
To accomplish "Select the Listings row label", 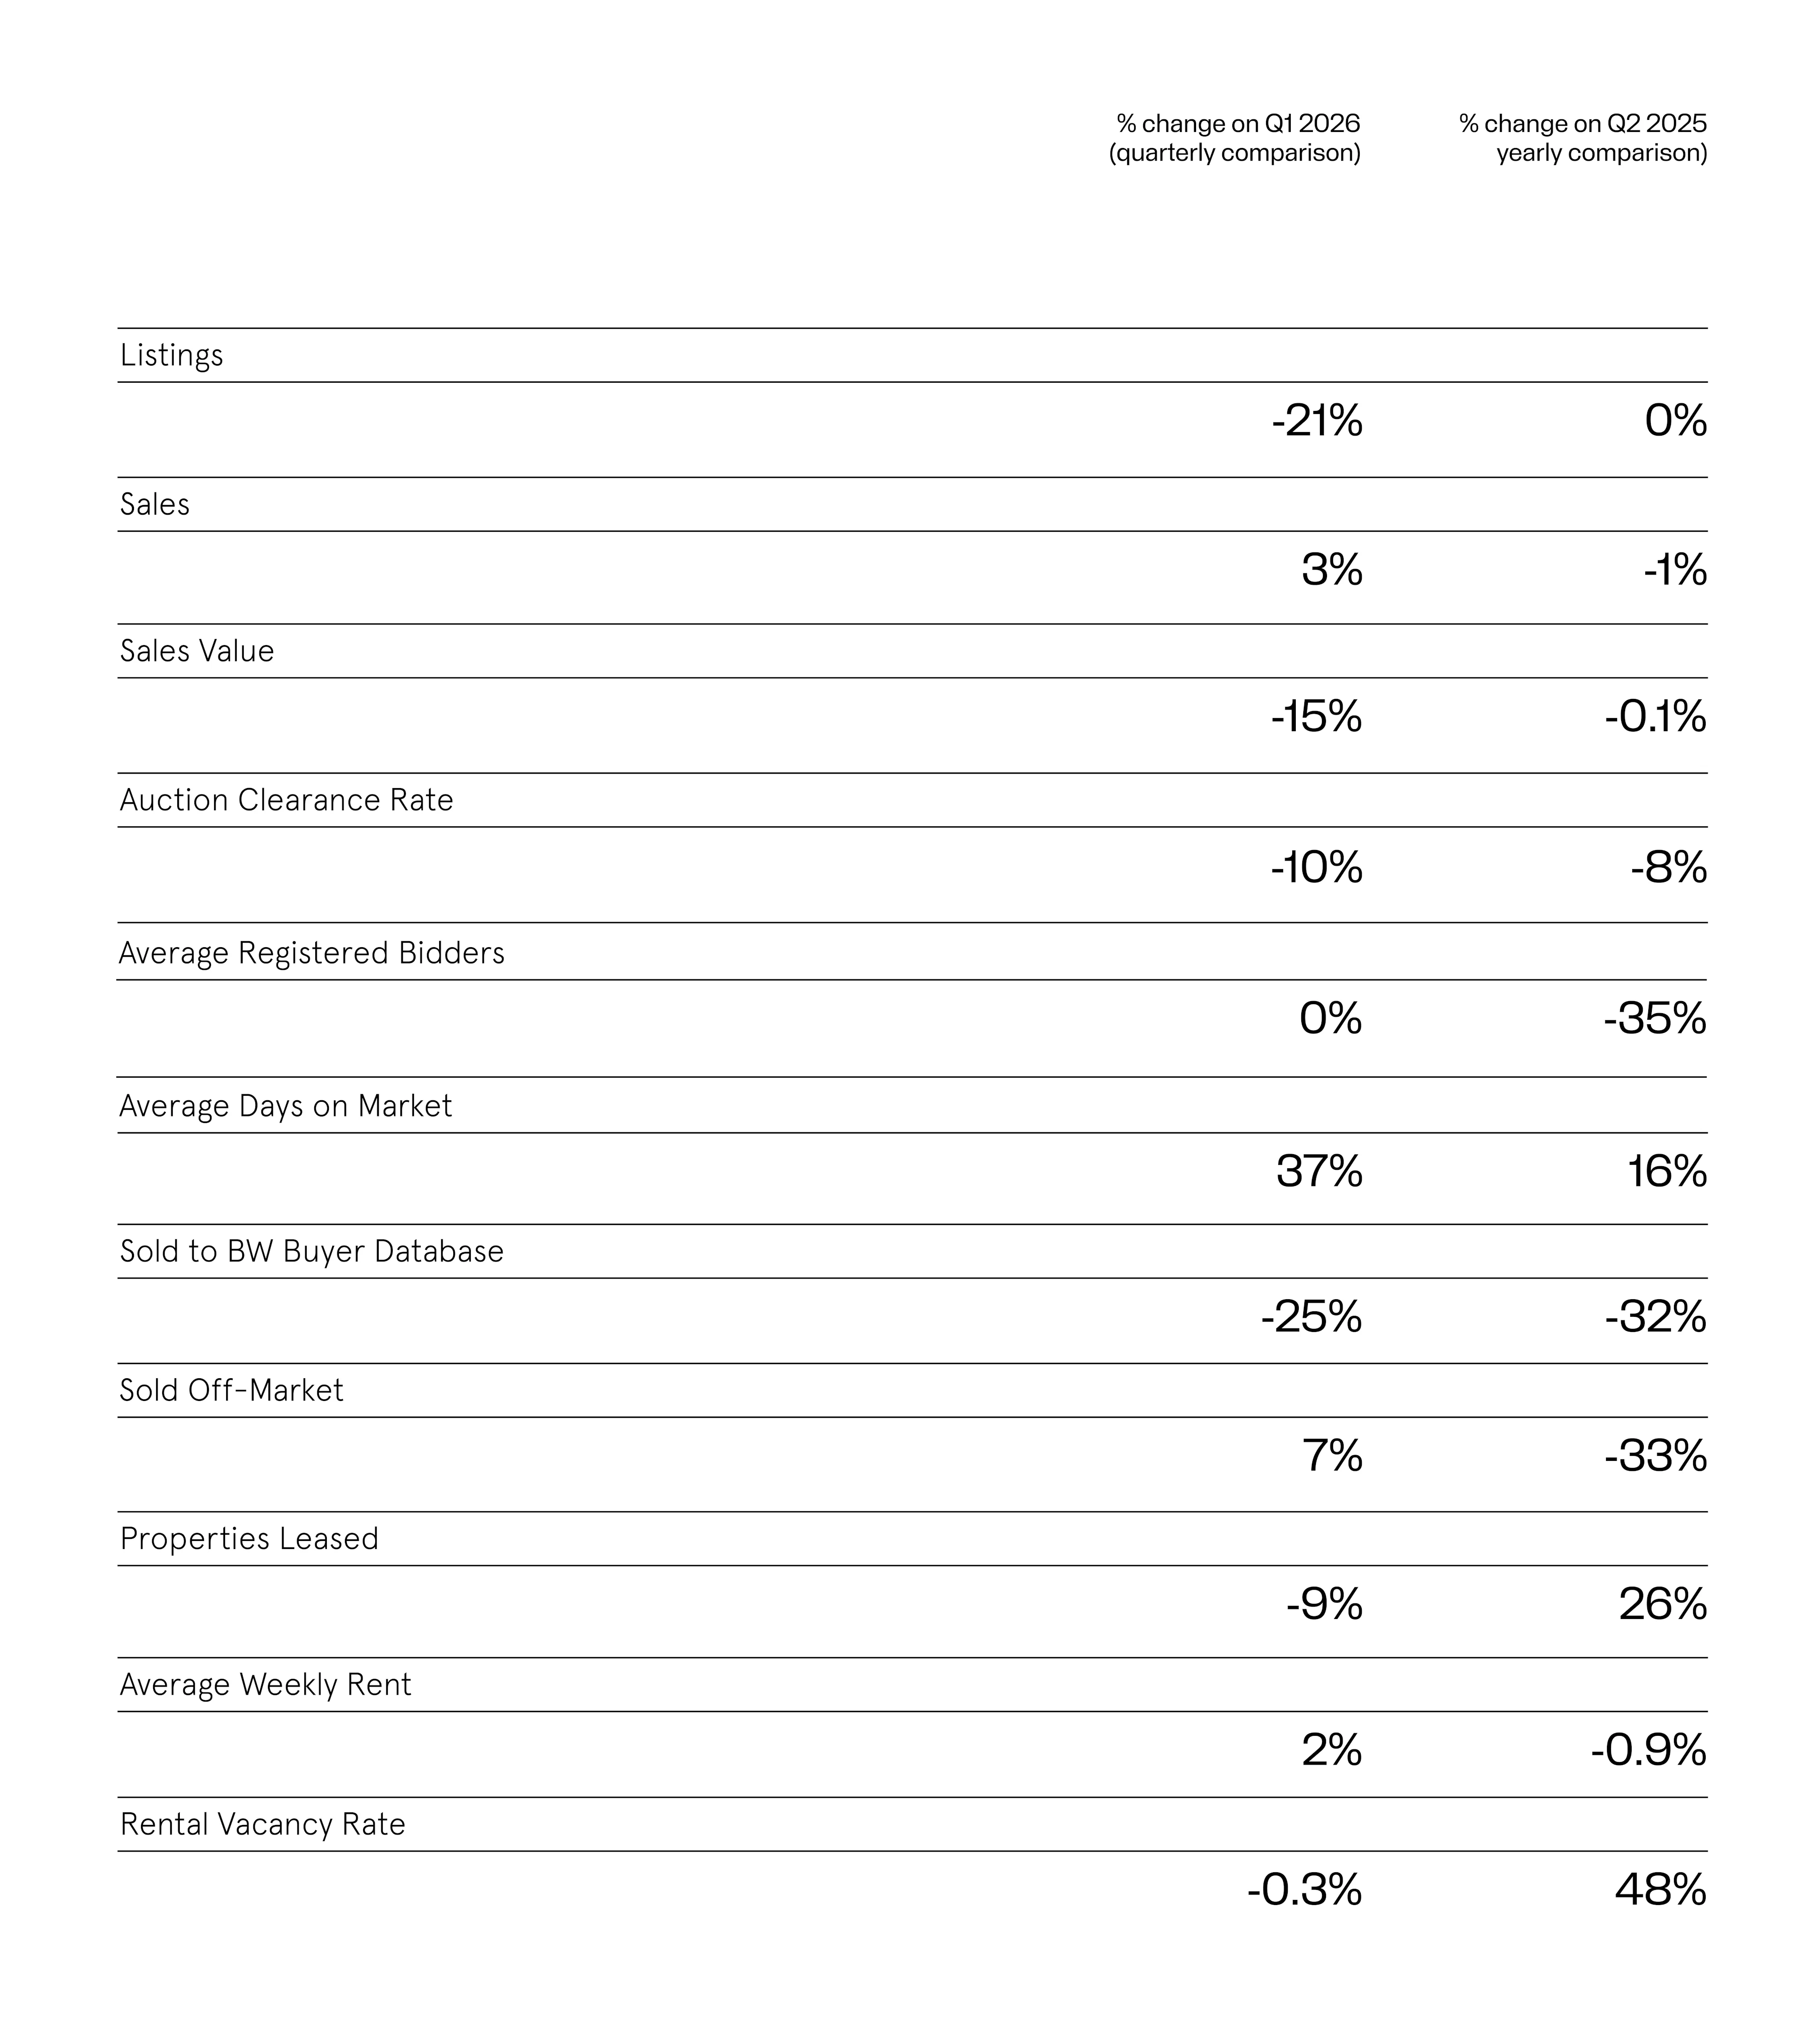I will pyautogui.click(x=171, y=356).
